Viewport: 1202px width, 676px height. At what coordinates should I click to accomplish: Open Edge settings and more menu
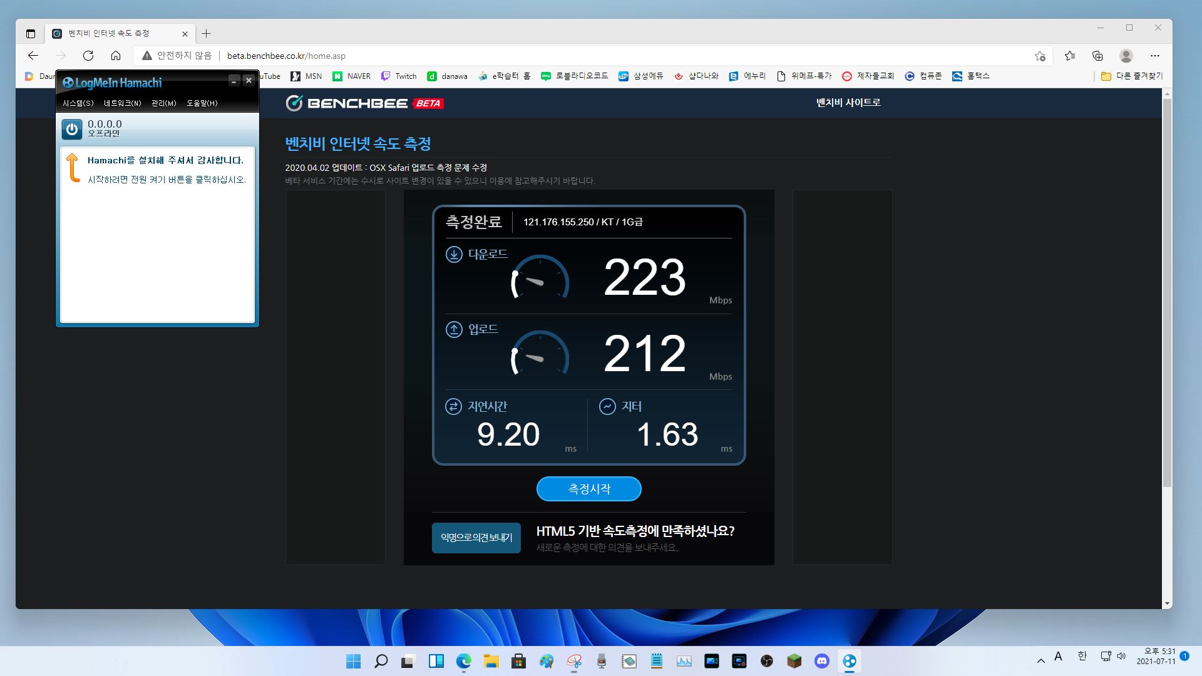click(1155, 56)
